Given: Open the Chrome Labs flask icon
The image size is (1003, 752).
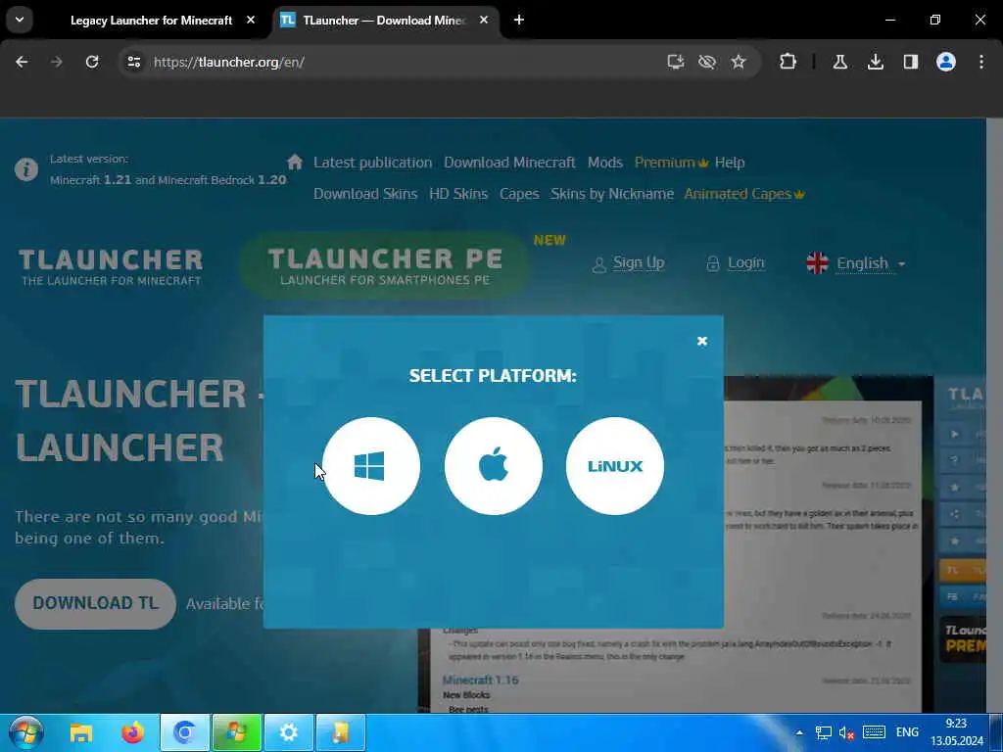Looking at the screenshot, I should [839, 62].
